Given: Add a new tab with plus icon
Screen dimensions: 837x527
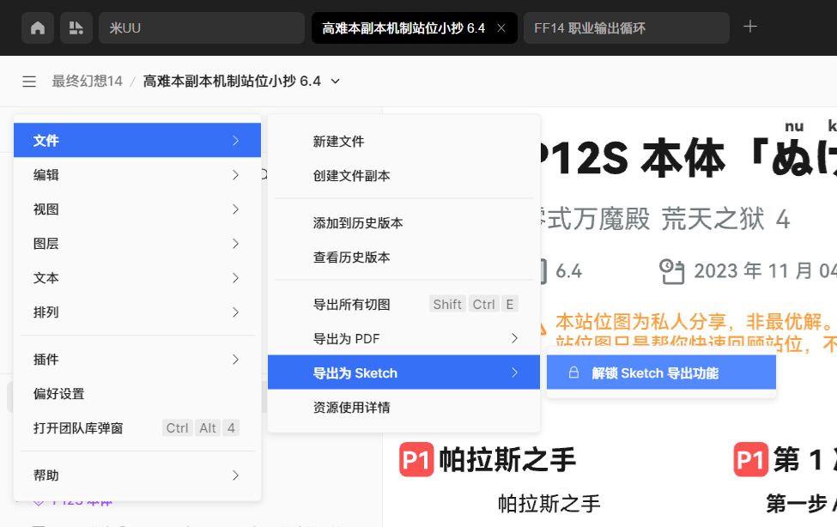Looking at the screenshot, I should [750, 27].
